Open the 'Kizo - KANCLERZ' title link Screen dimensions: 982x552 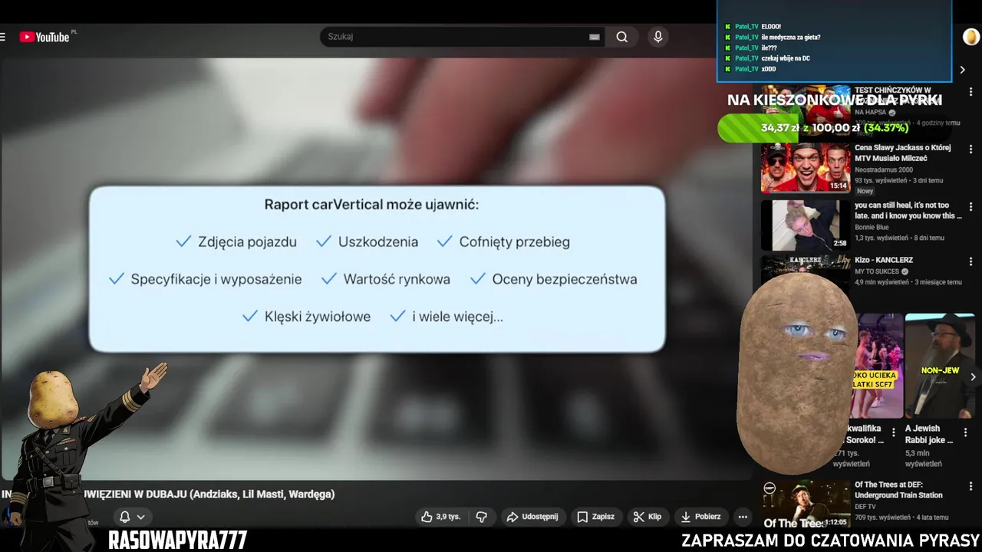[884, 260]
